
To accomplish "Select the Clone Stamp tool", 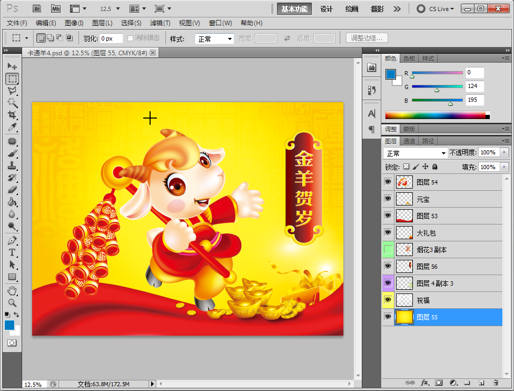I will click(x=12, y=165).
